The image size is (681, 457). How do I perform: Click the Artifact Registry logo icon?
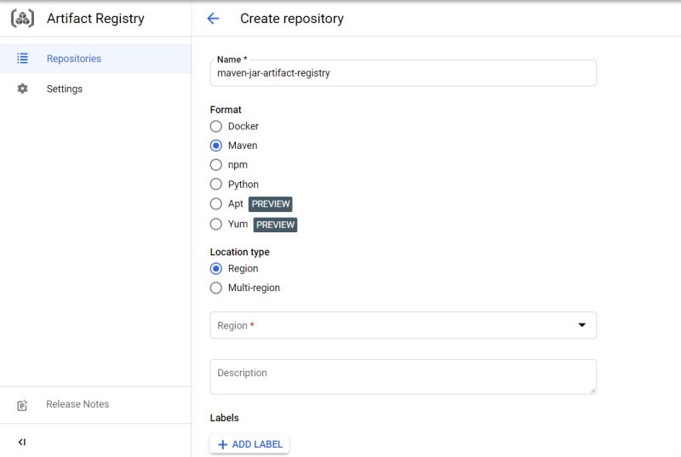22,19
